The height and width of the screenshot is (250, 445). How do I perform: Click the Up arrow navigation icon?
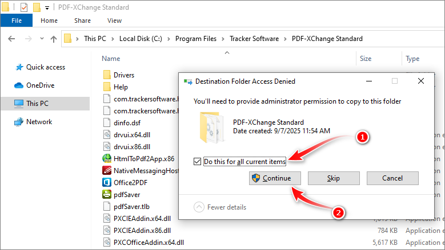(x=54, y=39)
